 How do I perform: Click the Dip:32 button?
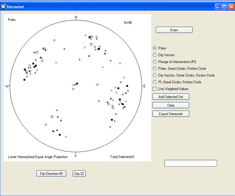tap(79, 174)
